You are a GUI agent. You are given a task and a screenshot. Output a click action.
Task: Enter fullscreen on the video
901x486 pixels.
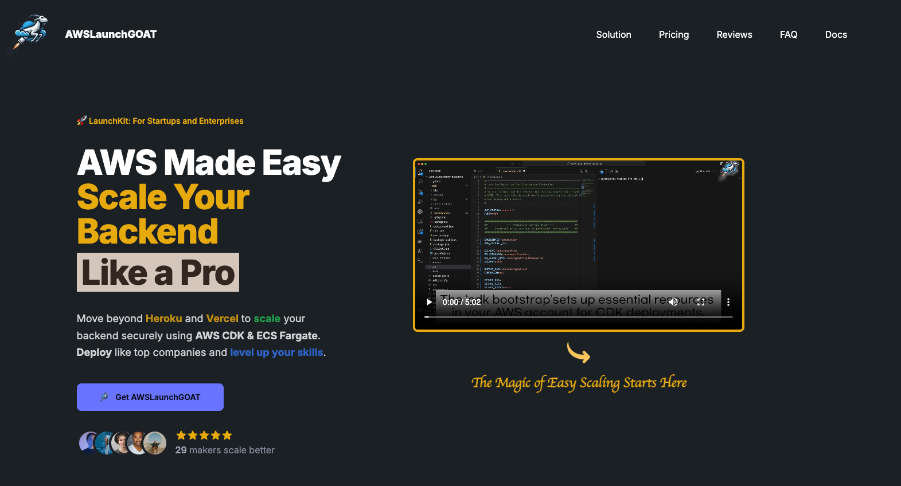click(x=701, y=302)
